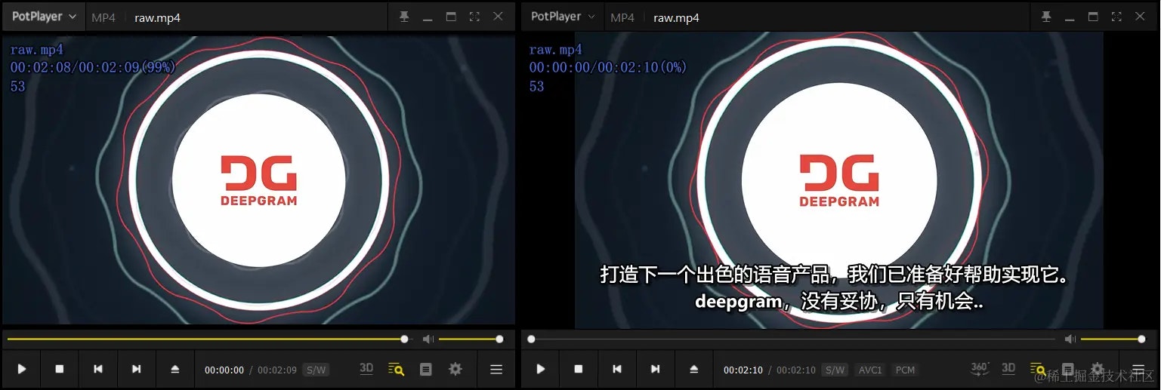Adjust volume slider in right player
Image resolution: width=1161 pixels, height=390 pixels.
(x=1113, y=339)
